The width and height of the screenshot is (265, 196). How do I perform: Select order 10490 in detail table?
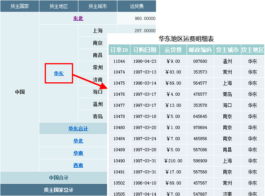click(x=119, y=161)
